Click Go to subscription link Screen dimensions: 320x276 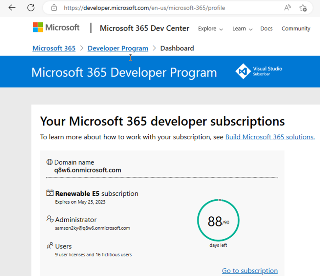pos(250,270)
